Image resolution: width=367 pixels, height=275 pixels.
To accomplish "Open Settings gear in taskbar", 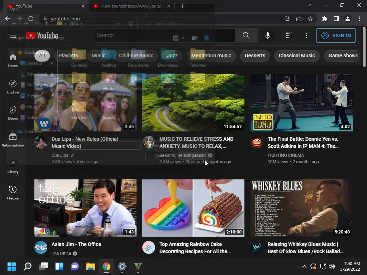I will (x=122, y=266).
